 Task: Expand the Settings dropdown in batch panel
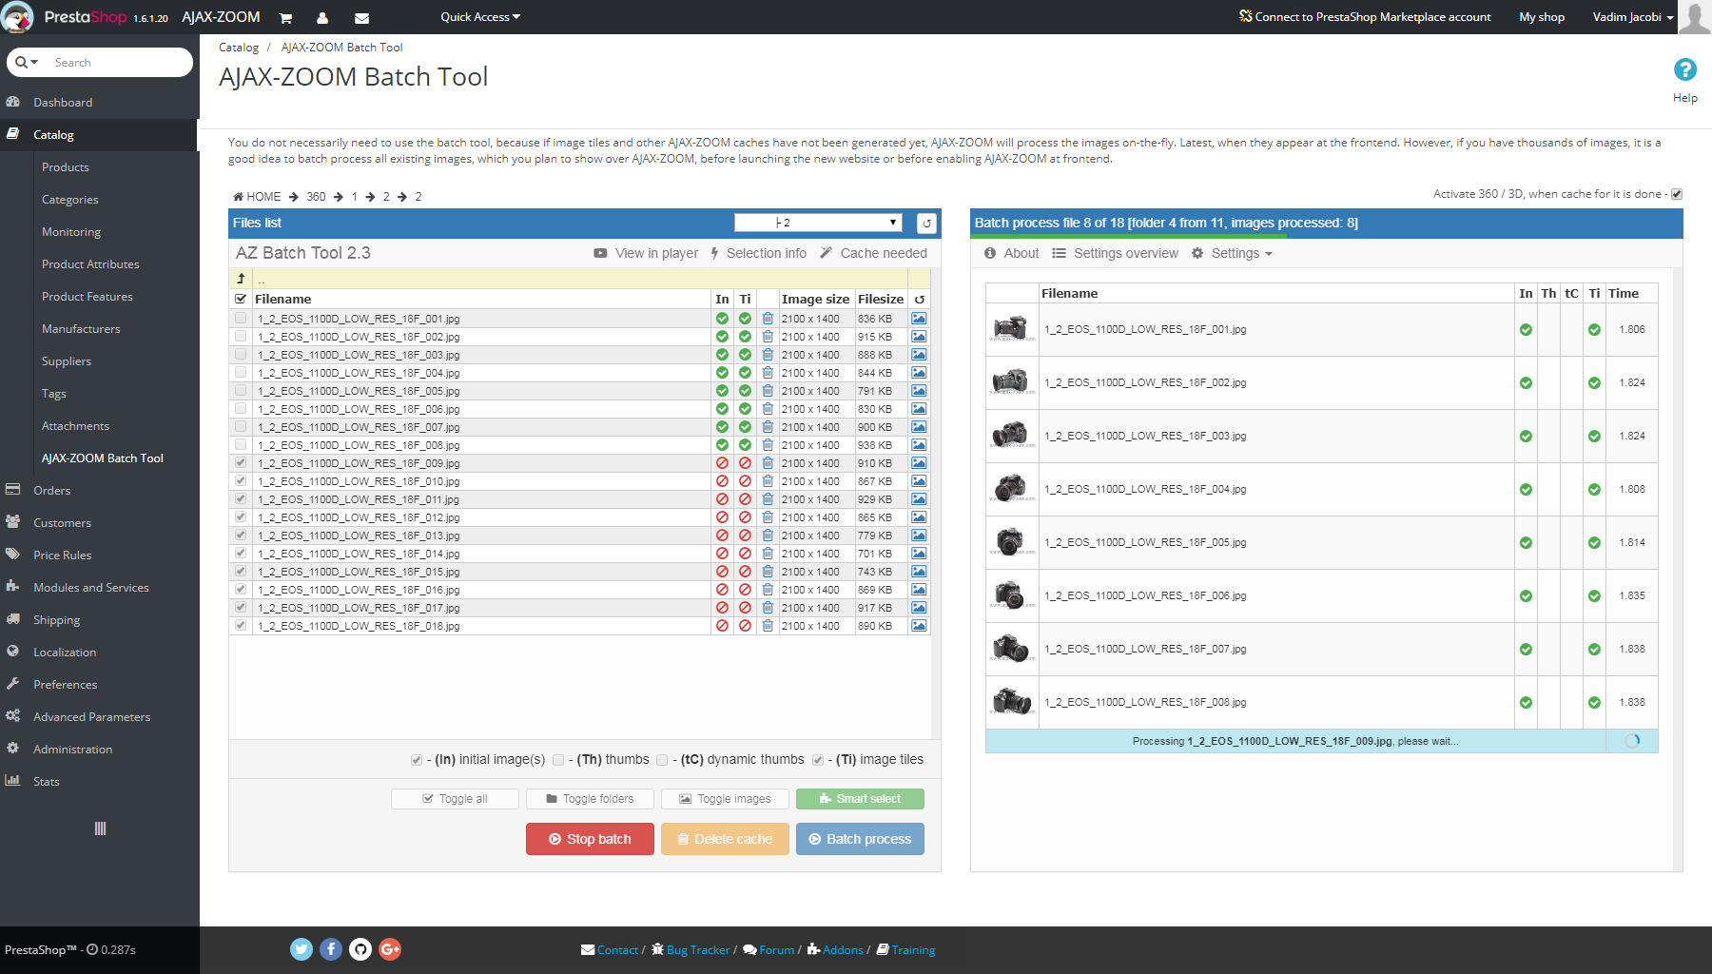coord(1233,253)
